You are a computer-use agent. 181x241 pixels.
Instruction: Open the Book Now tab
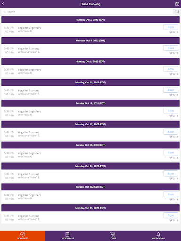tap(23, 236)
